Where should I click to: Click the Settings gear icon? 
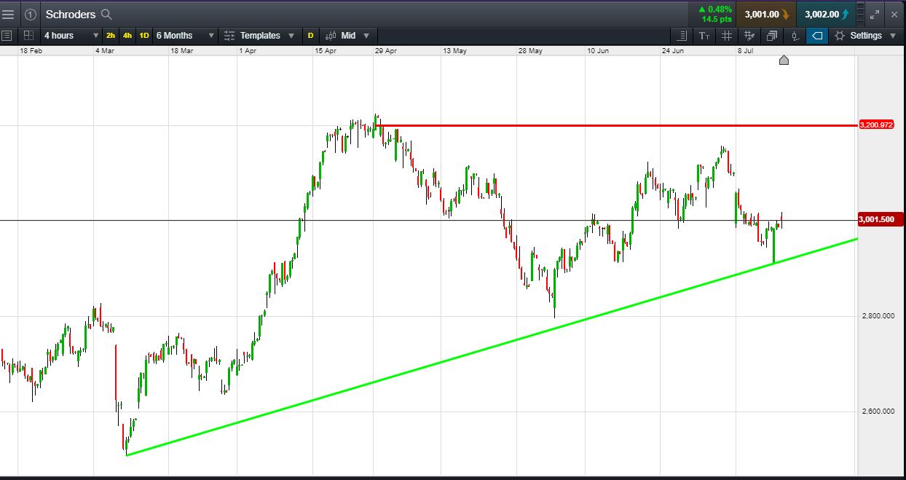(x=840, y=35)
